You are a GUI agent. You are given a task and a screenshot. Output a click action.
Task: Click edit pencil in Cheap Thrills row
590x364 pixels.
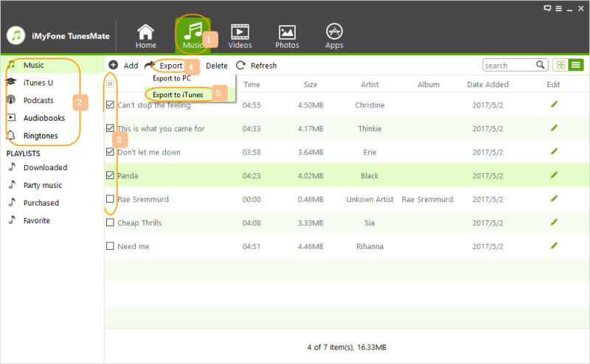[x=554, y=223]
